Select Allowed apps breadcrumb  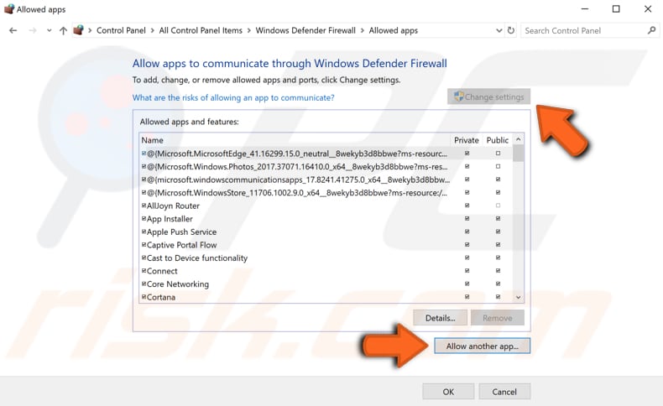pos(394,30)
